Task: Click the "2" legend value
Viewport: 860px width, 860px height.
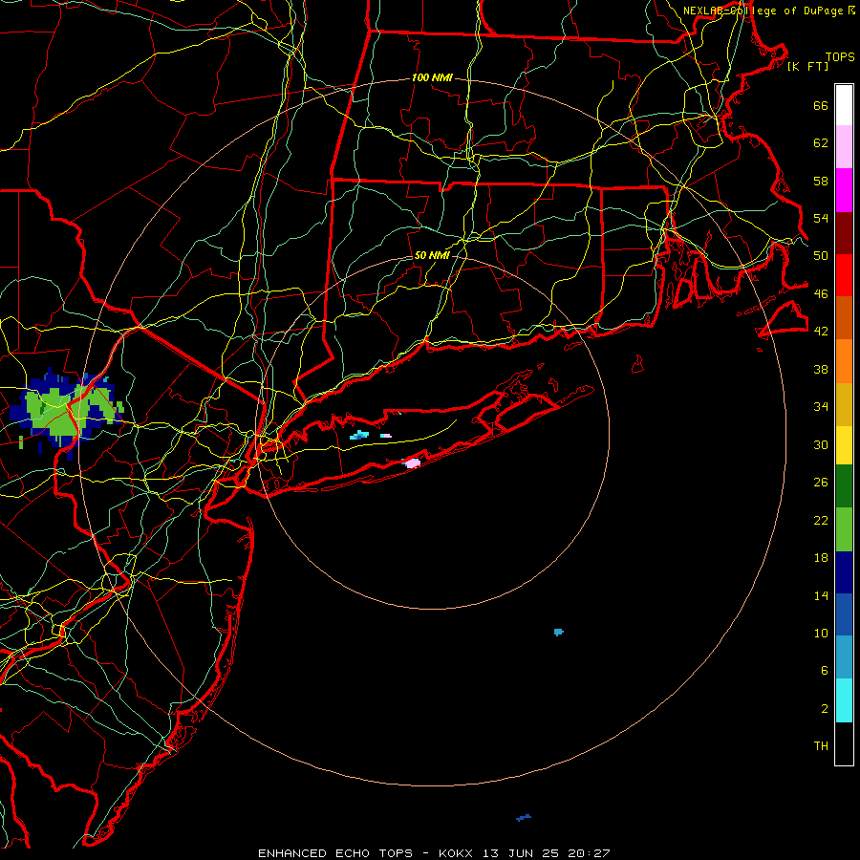Action: tap(825, 708)
